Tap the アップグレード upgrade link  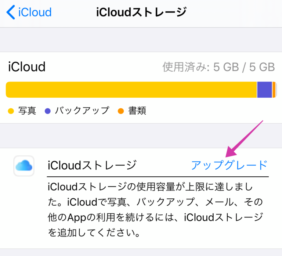click(229, 165)
